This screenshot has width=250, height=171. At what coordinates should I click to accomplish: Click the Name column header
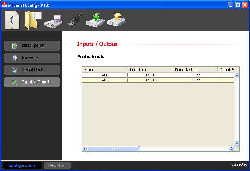[104, 70]
